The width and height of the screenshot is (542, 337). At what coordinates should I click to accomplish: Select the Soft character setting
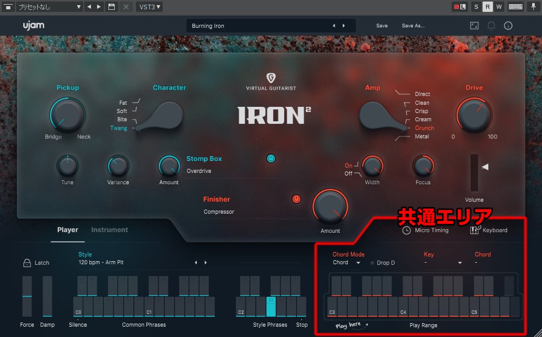click(121, 111)
